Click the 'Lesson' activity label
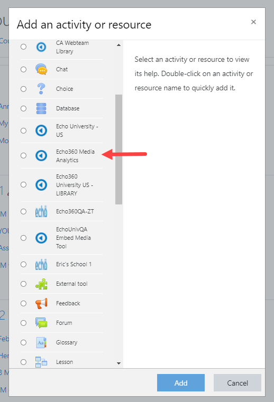The width and height of the screenshot is (274, 402). [65, 362]
